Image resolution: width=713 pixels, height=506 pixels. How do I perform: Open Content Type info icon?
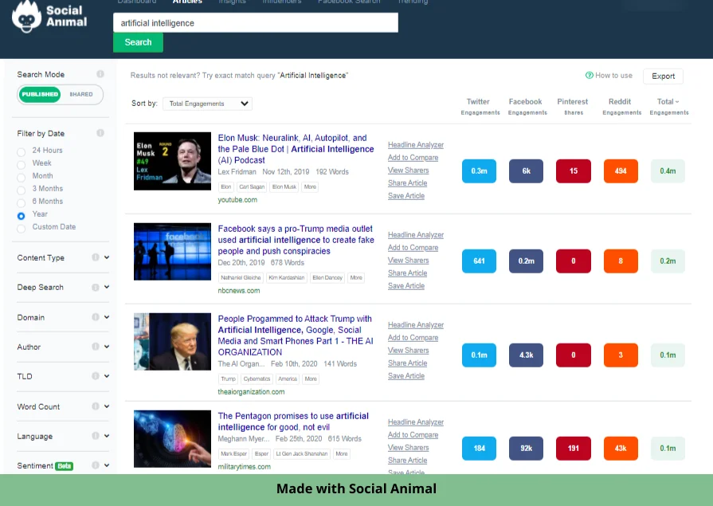pyautogui.click(x=96, y=257)
